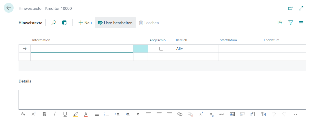Open the search magnifier in the toolbar
This screenshot has height=120, width=315.
[54, 23]
